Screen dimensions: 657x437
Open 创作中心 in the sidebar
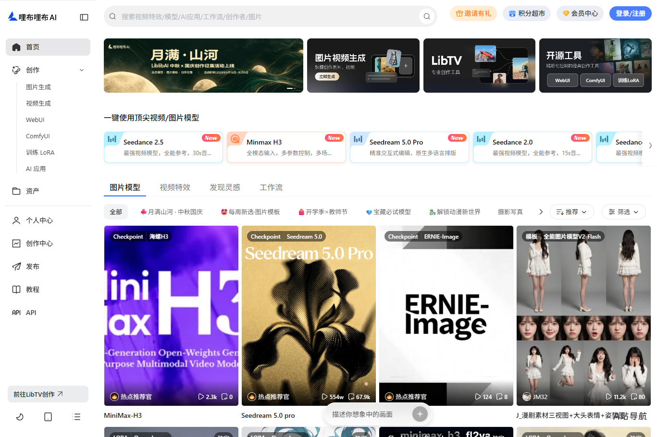[48, 243]
